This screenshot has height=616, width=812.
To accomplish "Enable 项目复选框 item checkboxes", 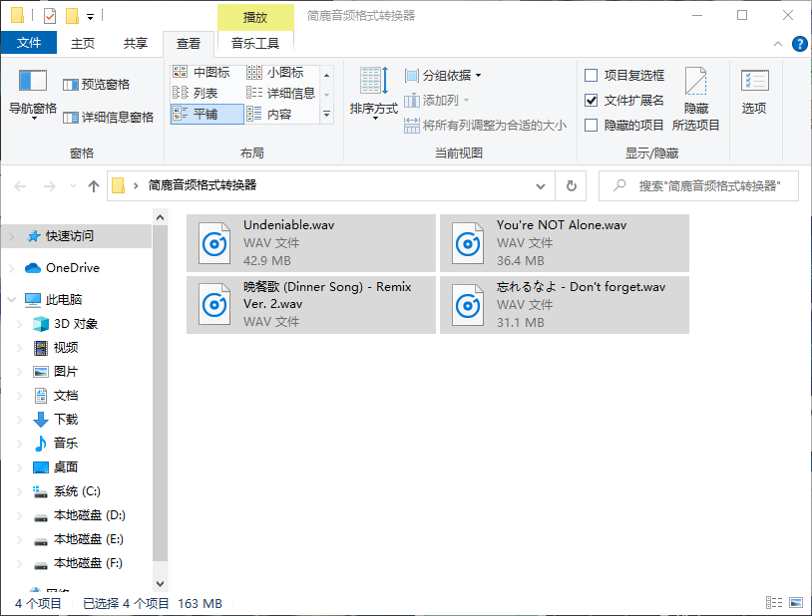I will pos(591,75).
